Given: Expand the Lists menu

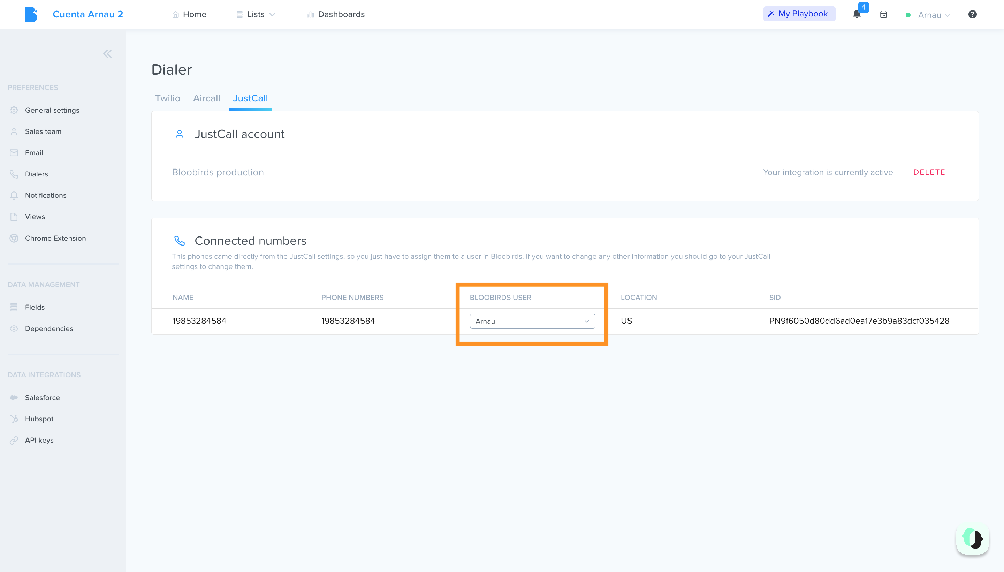Looking at the screenshot, I should (x=256, y=15).
